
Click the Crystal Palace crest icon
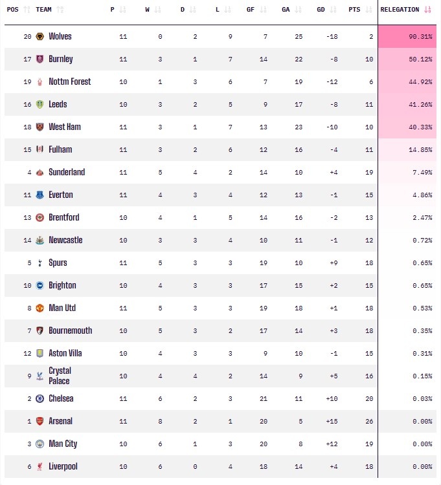point(40,376)
